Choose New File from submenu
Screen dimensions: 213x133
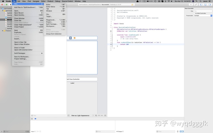(55, 14)
